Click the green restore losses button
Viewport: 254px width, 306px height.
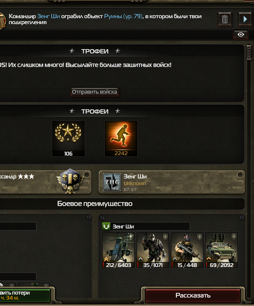(x=25, y=295)
